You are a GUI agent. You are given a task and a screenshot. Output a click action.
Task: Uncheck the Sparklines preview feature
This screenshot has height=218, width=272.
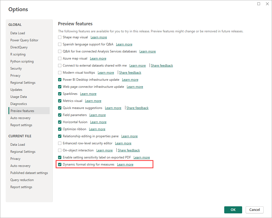(60, 94)
